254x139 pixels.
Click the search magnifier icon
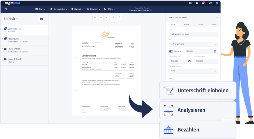(x=6, y=9)
